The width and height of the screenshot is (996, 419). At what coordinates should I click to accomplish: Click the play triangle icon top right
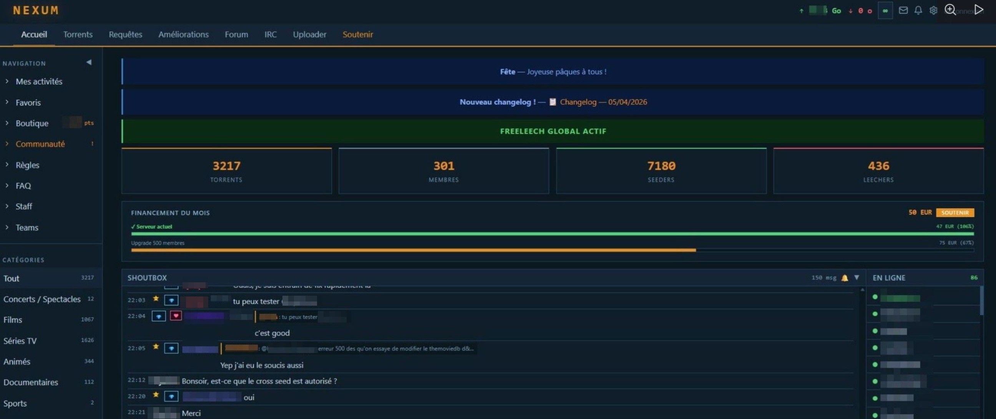979,10
